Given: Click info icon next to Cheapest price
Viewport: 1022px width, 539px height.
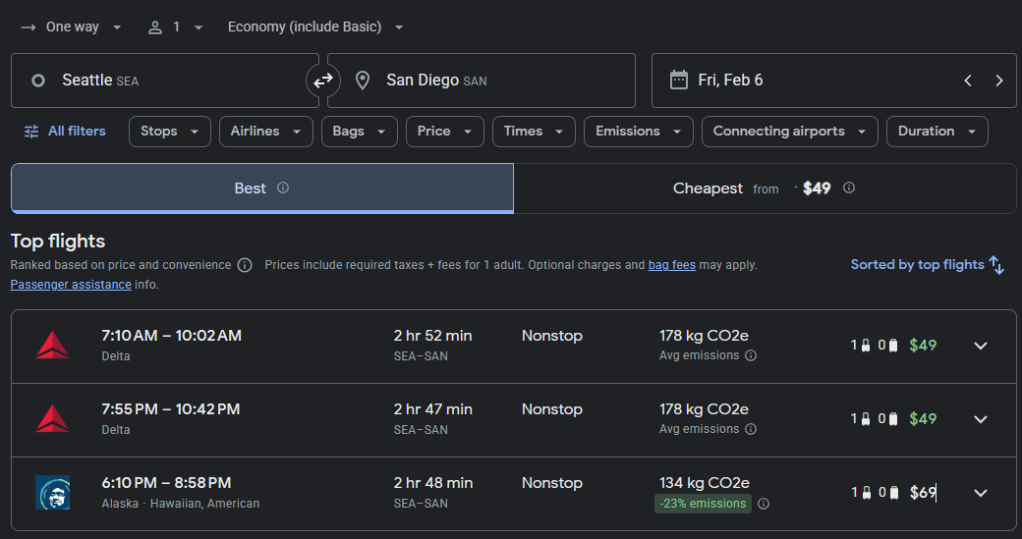Looking at the screenshot, I should click(849, 188).
